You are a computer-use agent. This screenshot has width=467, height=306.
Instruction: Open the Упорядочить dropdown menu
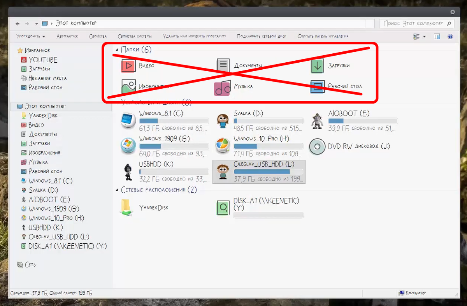click(x=31, y=36)
